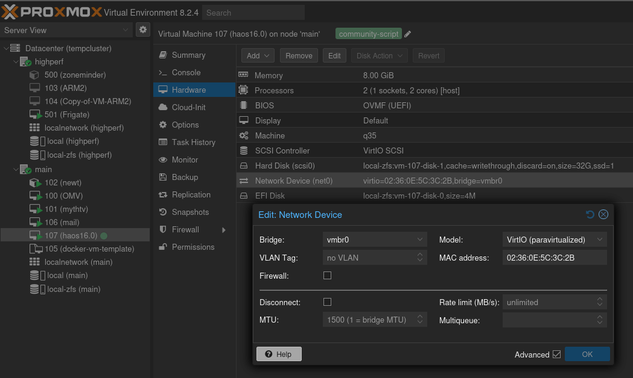Open Help for Network Device

(x=279, y=355)
